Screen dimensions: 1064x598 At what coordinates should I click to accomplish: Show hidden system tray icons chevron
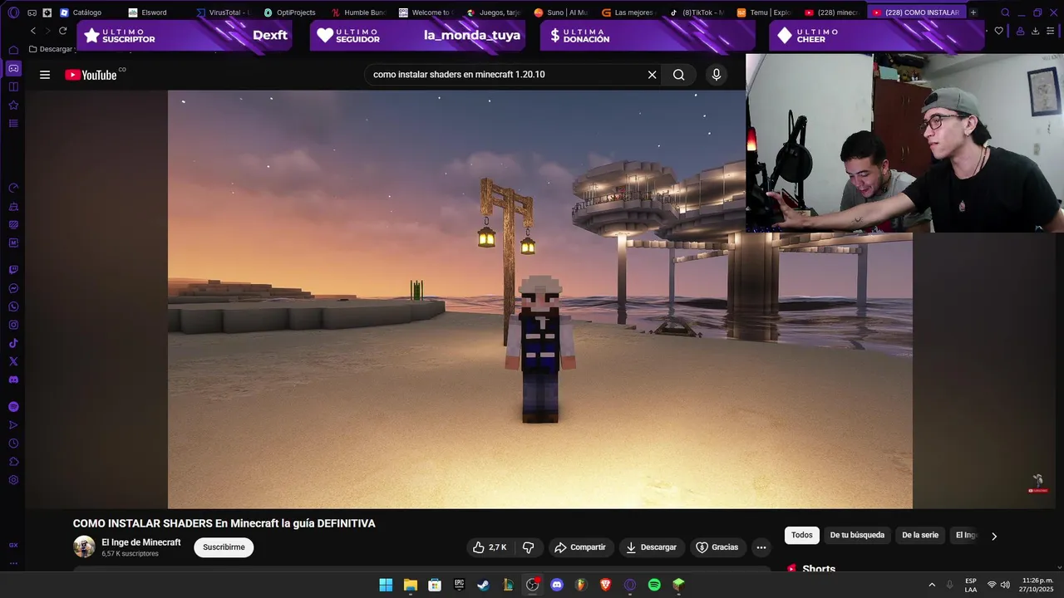pos(932,585)
